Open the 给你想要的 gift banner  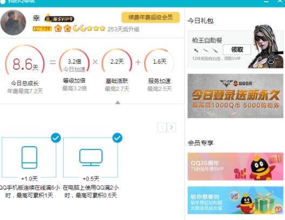(x=235, y=200)
